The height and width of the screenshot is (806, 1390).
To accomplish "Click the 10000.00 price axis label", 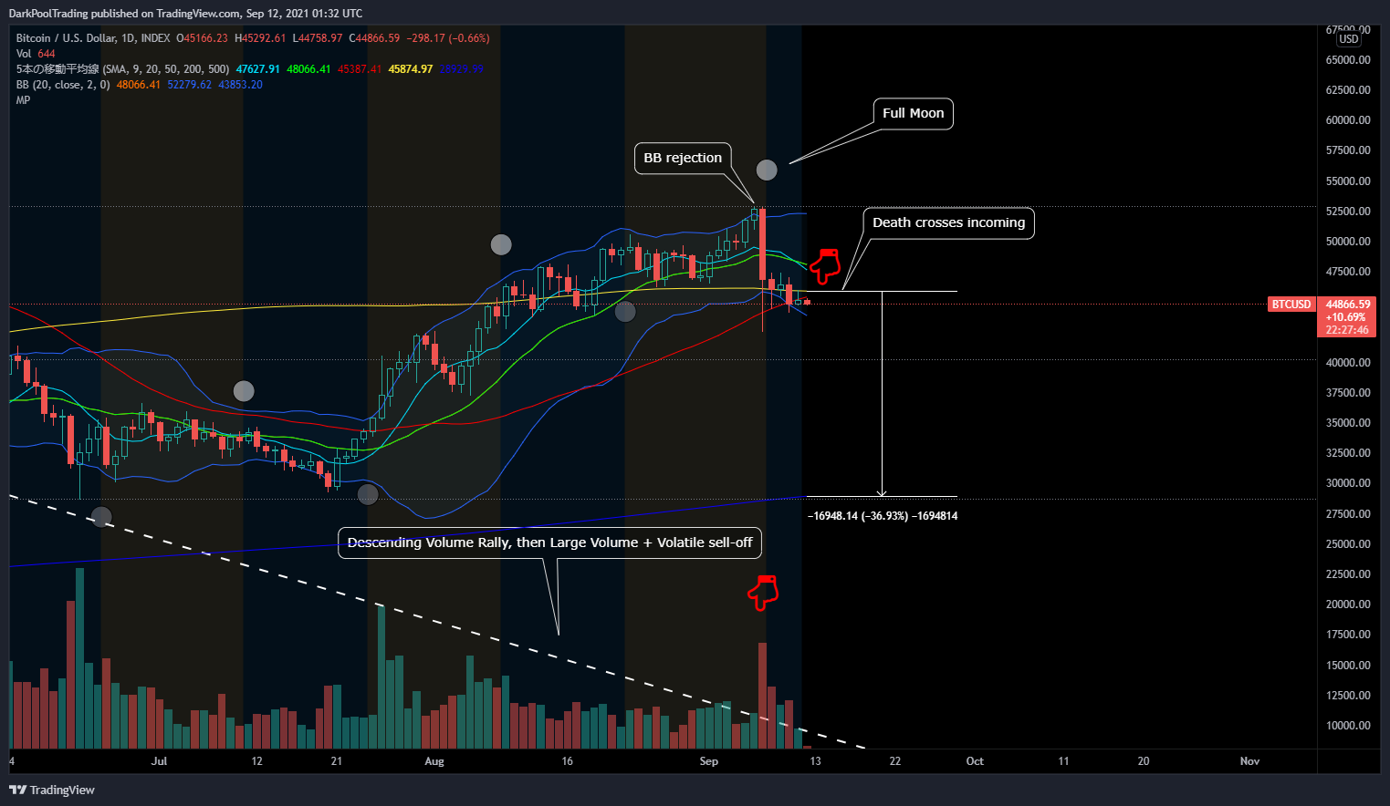I will tap(1348, 726).
